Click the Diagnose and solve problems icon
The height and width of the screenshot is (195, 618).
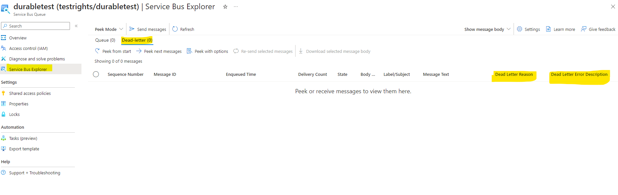(4, 59)
